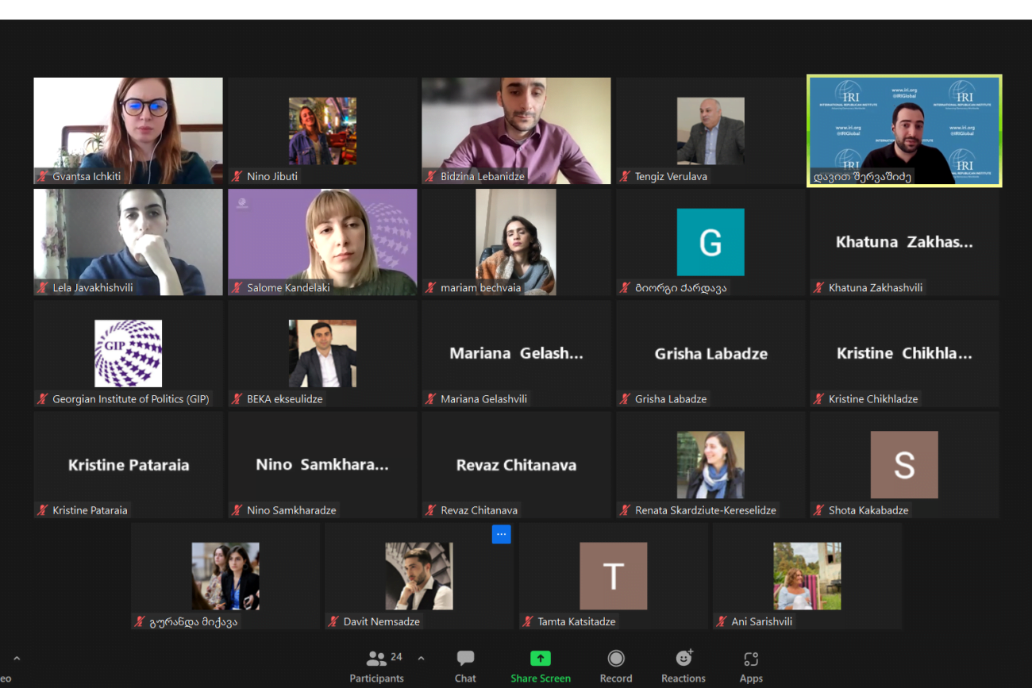Image resolution: width=1032 pixels, height=688 pixels.
Task: Click Bidzina Lebanidze's name label
Action: tap(482, 176)
